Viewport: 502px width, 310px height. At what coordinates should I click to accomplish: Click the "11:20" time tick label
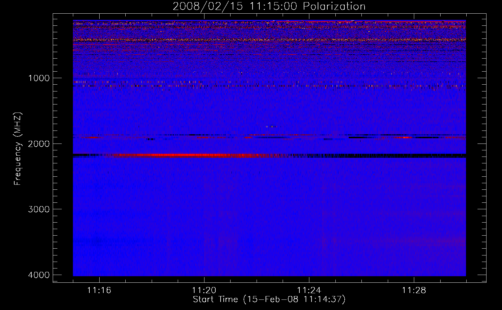(204, 290)
